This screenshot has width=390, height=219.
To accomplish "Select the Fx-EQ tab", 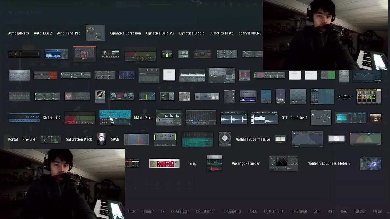I will (x=253, y=211).
